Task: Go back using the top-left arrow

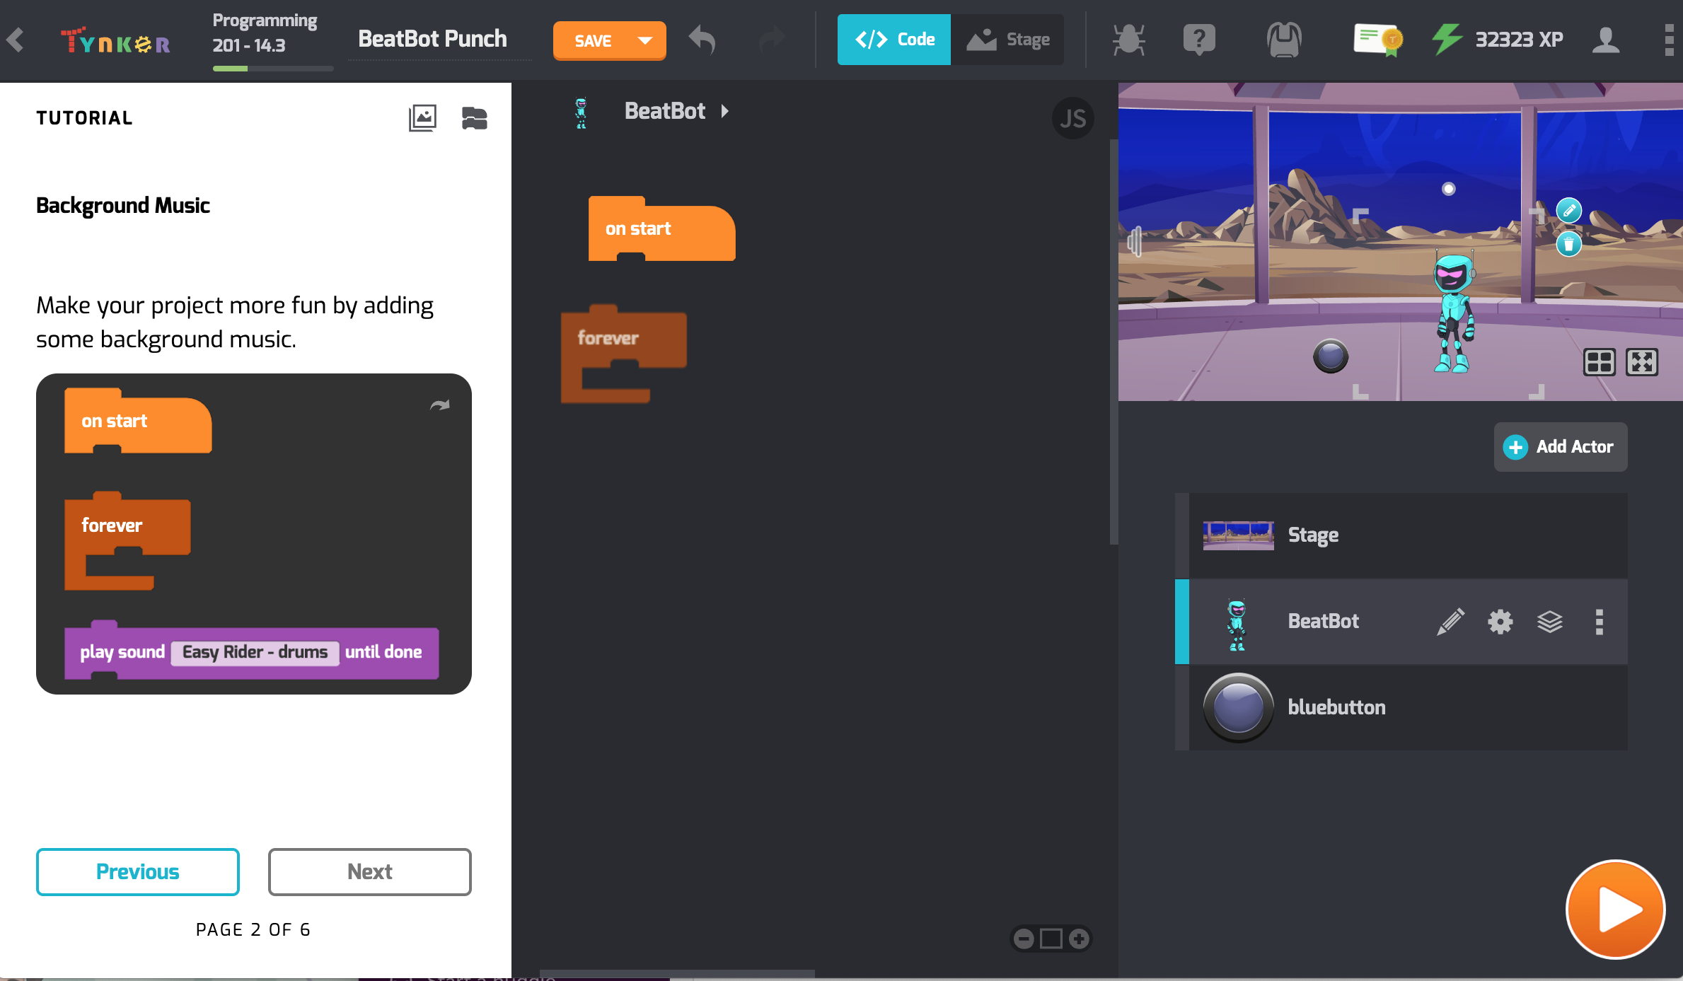Action: coord(16,40)
